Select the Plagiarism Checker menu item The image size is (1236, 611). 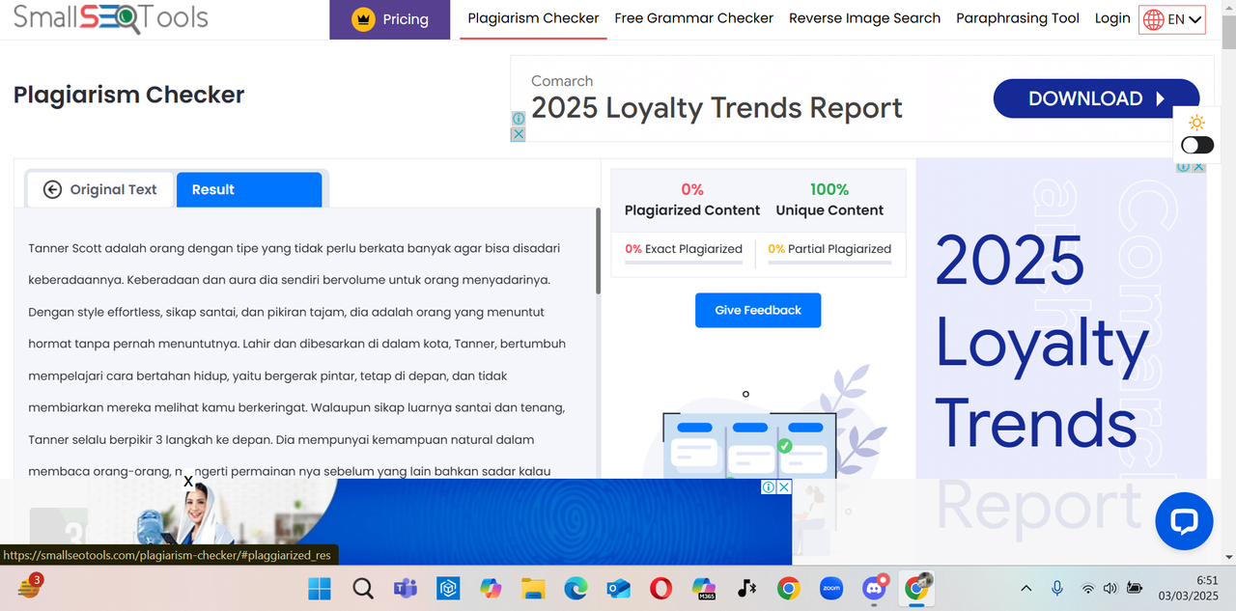click(x=533, y=18)
